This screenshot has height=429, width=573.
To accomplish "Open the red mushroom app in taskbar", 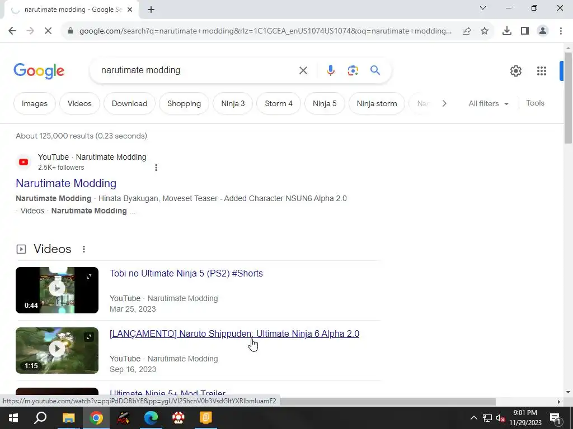I will point(179,418).
